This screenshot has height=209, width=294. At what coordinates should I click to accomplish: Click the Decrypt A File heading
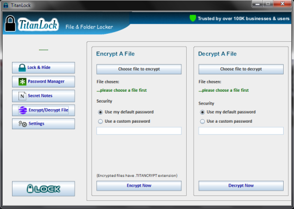click(217, 54)
